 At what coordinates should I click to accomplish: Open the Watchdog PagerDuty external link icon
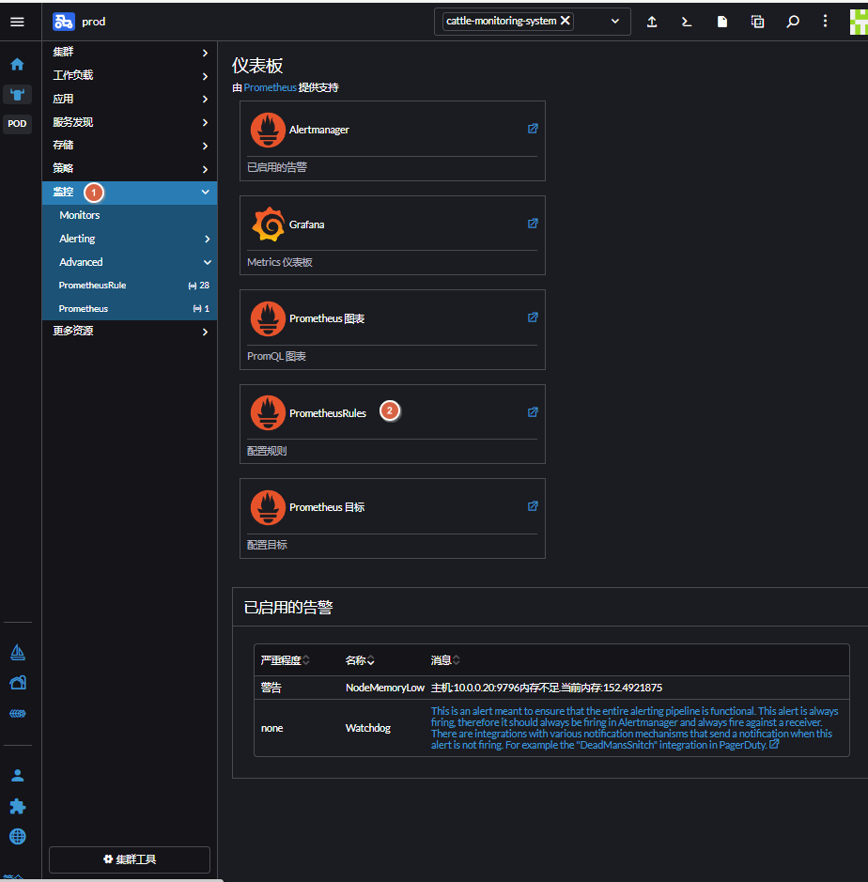(x=775, y=744)
